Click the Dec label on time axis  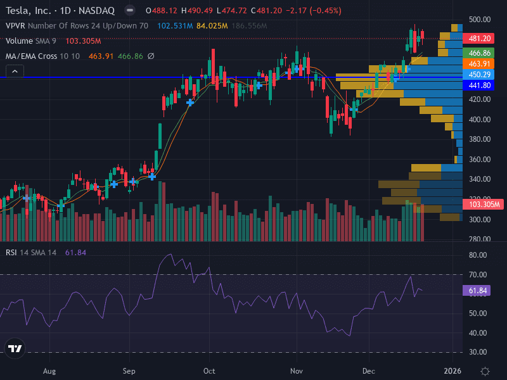pyautogui.click(x=369, y=371)
